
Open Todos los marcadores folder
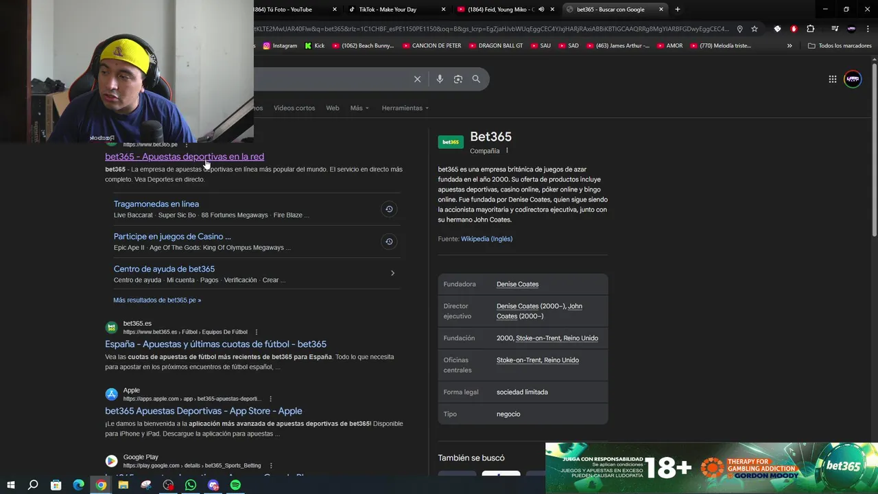click(x=840, y=46)
